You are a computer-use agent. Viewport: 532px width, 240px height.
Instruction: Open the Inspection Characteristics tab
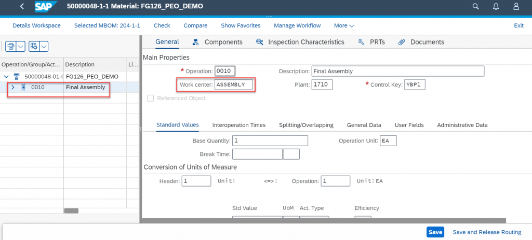pos(300,43)
